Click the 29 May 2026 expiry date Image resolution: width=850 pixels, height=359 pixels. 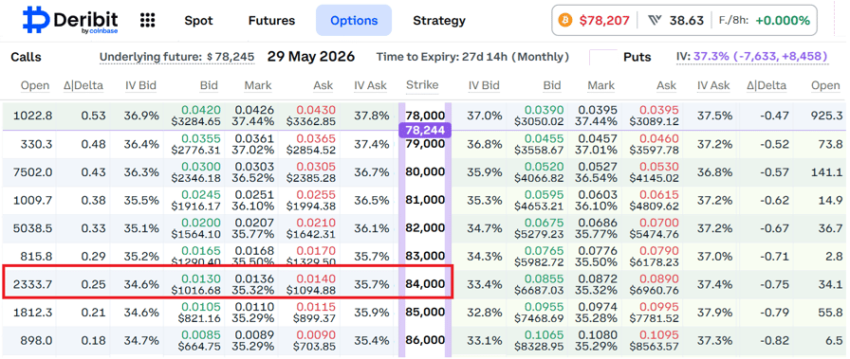(x=311, y=56)
